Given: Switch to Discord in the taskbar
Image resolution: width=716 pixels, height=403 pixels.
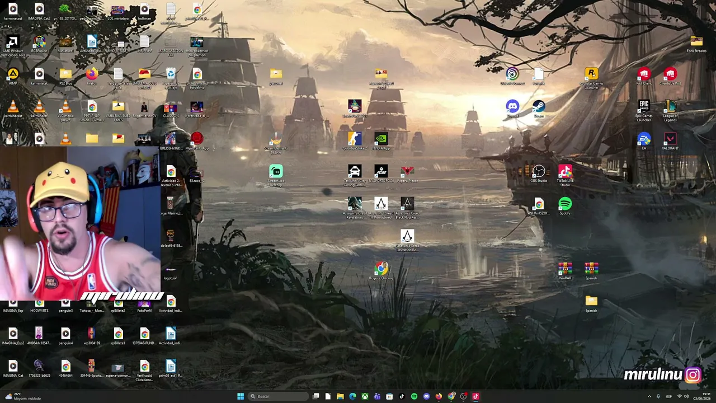Looking at the screenshot, I should 426,396.
